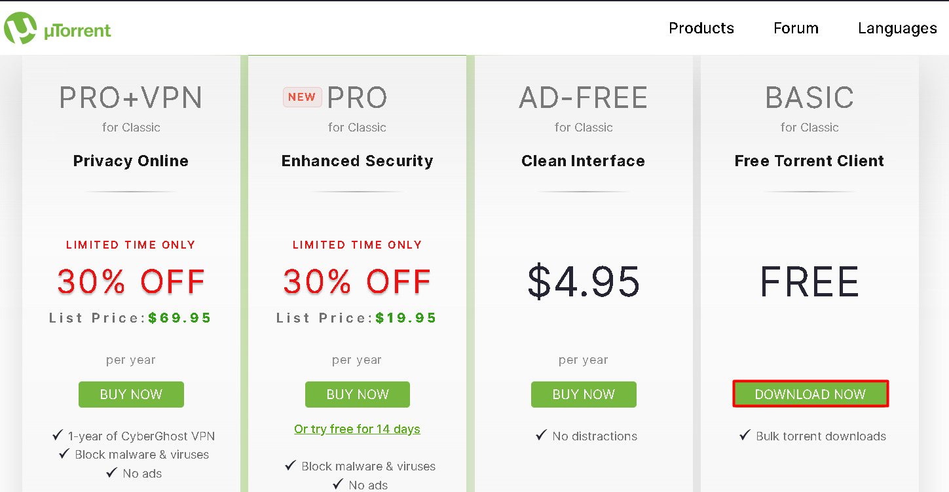Click Buy Now for PRO+VPN
Screen dimensions: 949x492
point(131,395)
